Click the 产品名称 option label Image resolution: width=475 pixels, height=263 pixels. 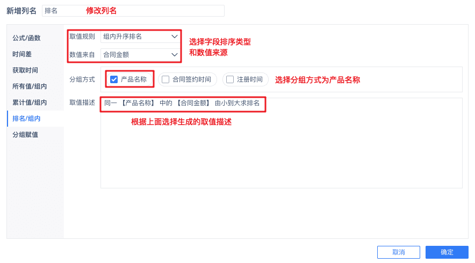(134, 79)
